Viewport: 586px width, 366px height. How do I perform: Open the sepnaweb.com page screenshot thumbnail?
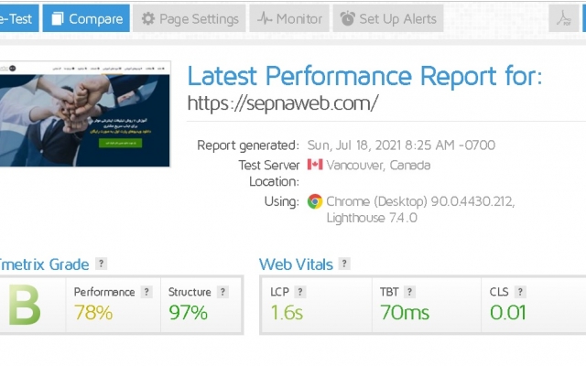pyautogui.click(x=85, y=114)
